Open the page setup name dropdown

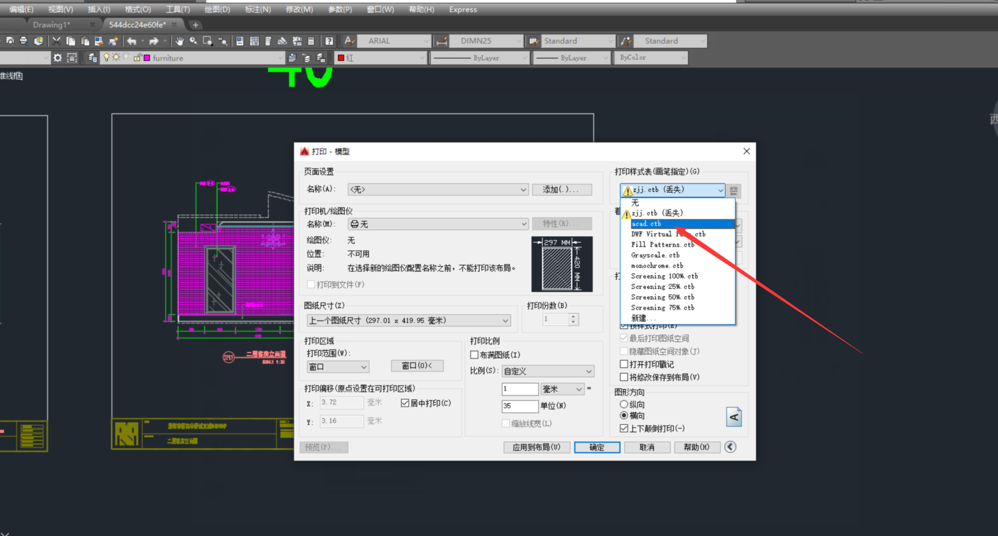[438, 189]
